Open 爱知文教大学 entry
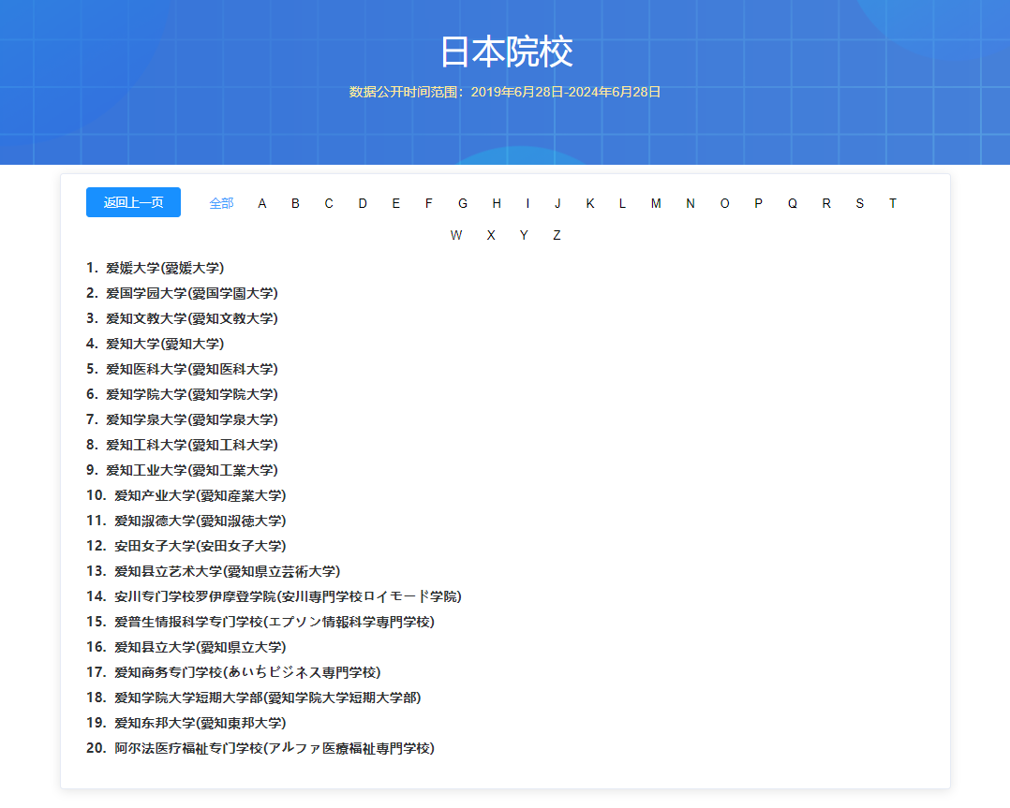Viewport: 1010px width, 808px height. tap(192, 318)
